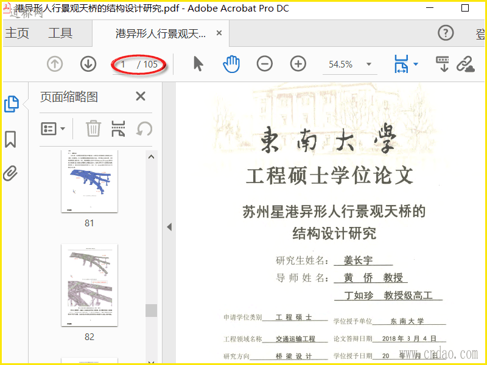The image size is (487, 365).
Task: Select the arrow Selection tool
Action: pyautogui.click(x=198, y=64)
